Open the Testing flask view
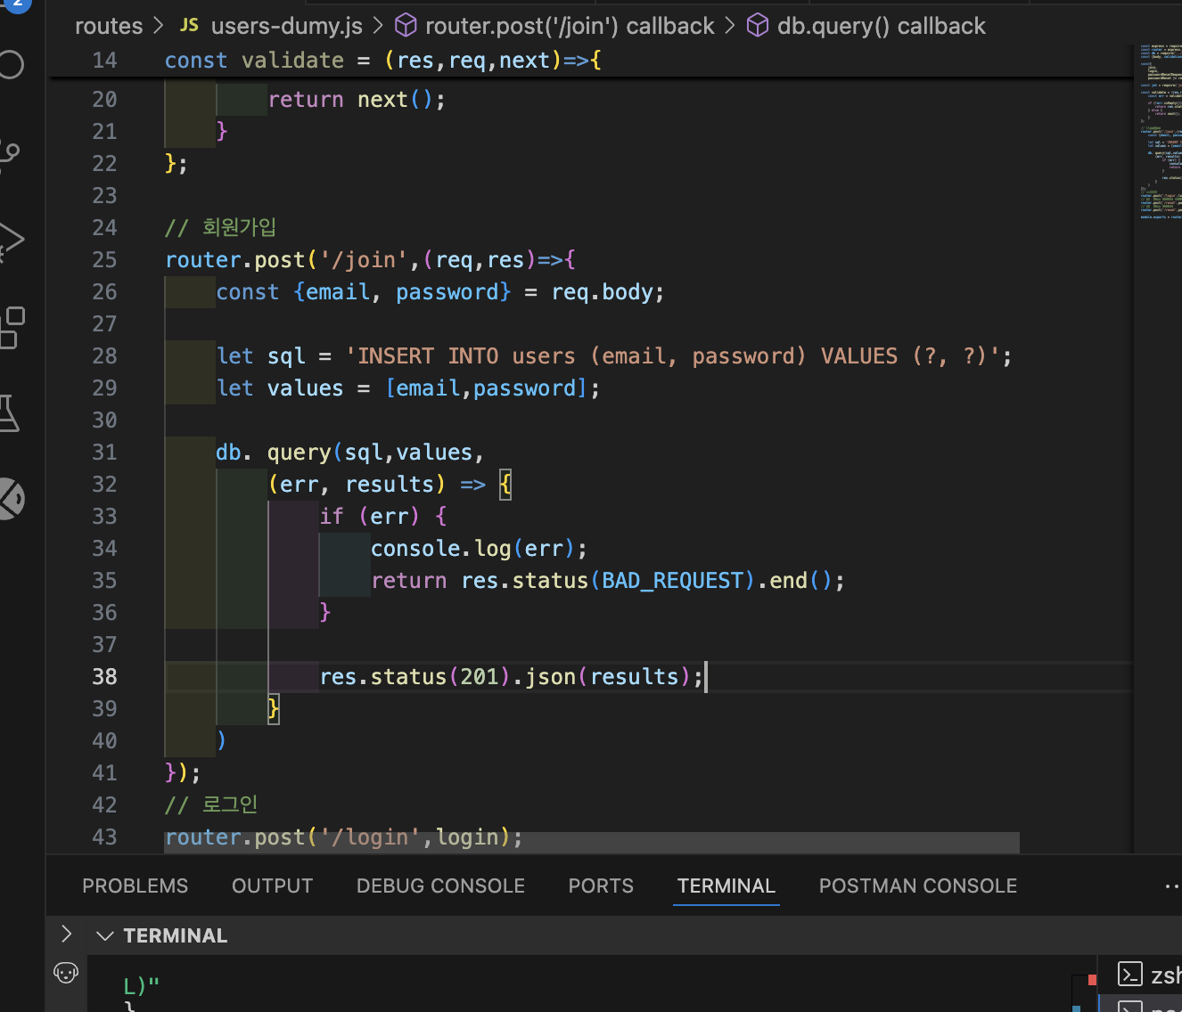Screen dimensions: 1182x1012 [x=10, y=413]
